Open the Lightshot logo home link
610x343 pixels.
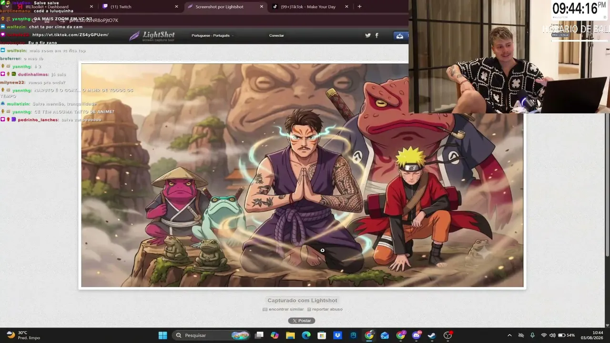point(152,36)
